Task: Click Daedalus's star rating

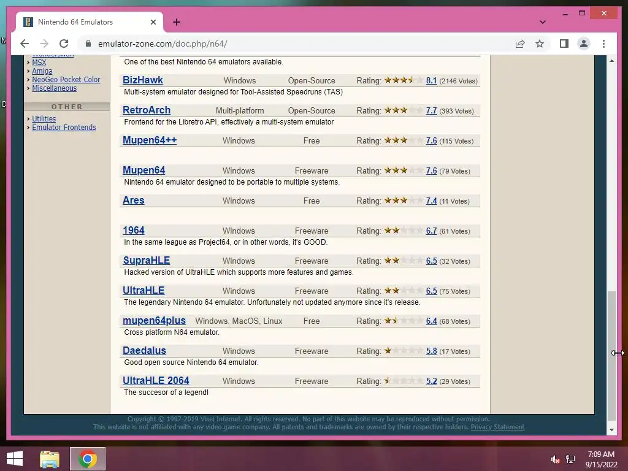Action: coord(404,350)
